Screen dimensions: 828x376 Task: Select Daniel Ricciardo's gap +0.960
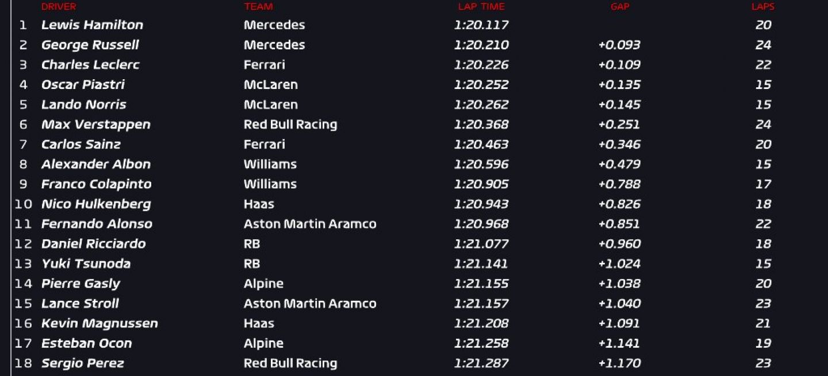click(619, 244)
